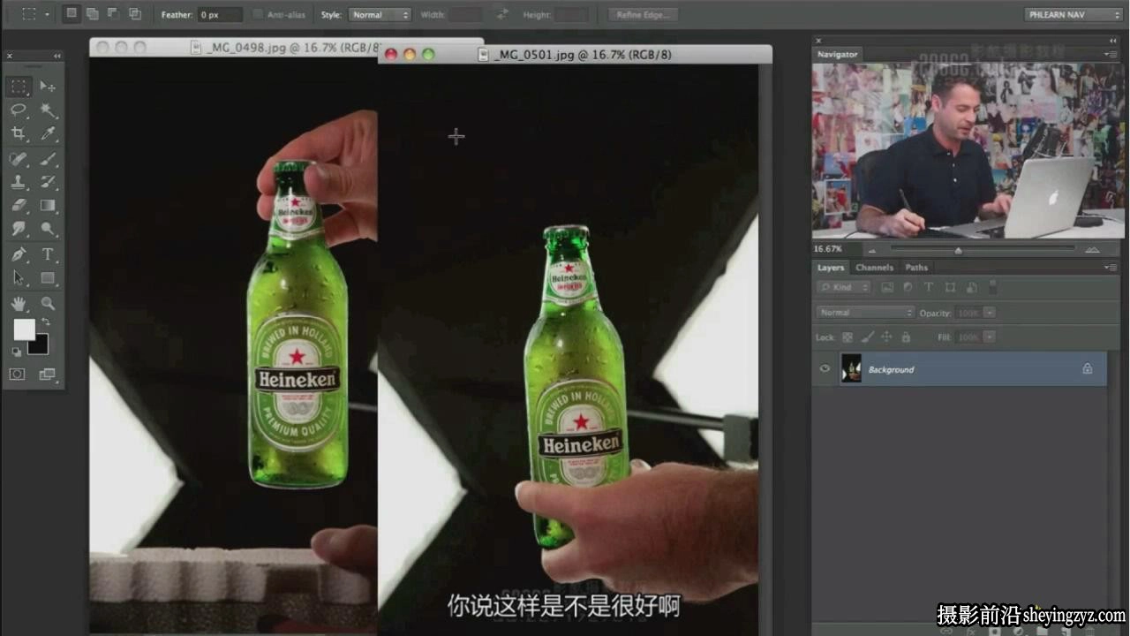This screenshot has width=1130, height=636.
Task: Select the Rectangular Marquee tool
Action: coord(19,87)
